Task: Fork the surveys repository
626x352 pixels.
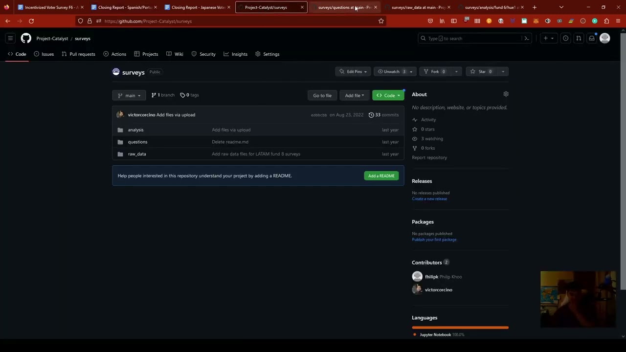Action: (x=435, y=71)
